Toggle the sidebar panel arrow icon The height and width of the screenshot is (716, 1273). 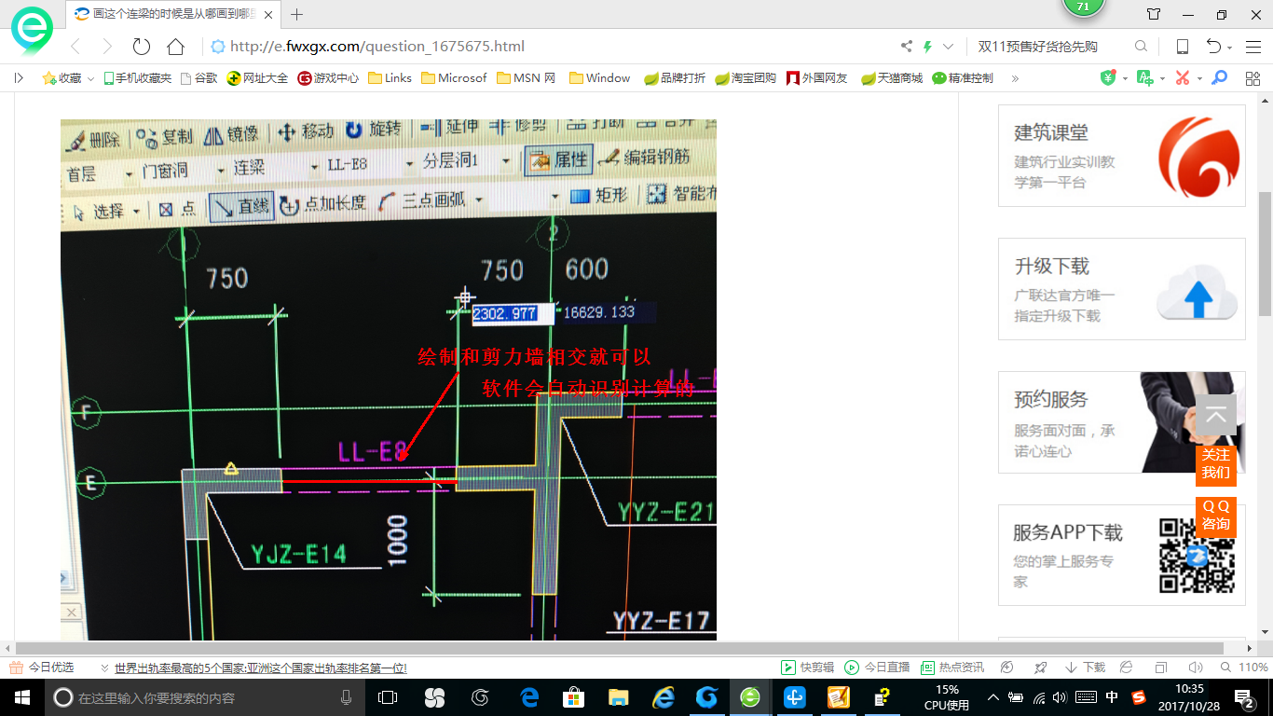click(19, 78)
